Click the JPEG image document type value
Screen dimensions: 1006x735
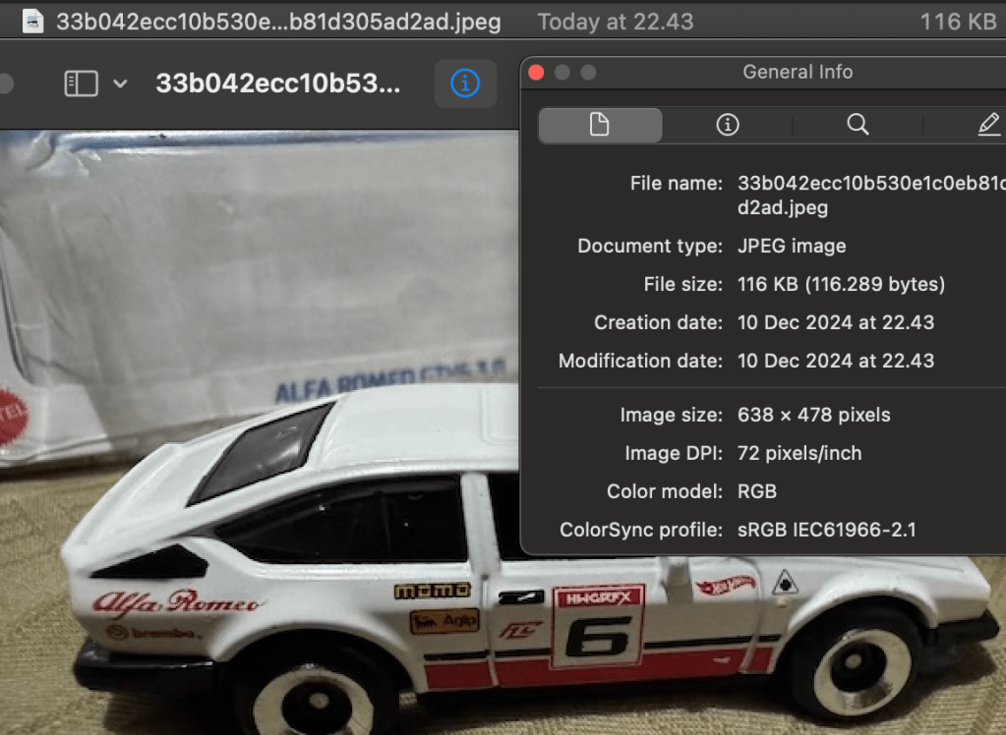pyautogui.click(x=792, y=246)
